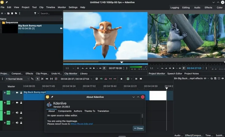225x137 pixels.
Task: Click the timeline playhead marker on ruler
Action: (166, 88)
